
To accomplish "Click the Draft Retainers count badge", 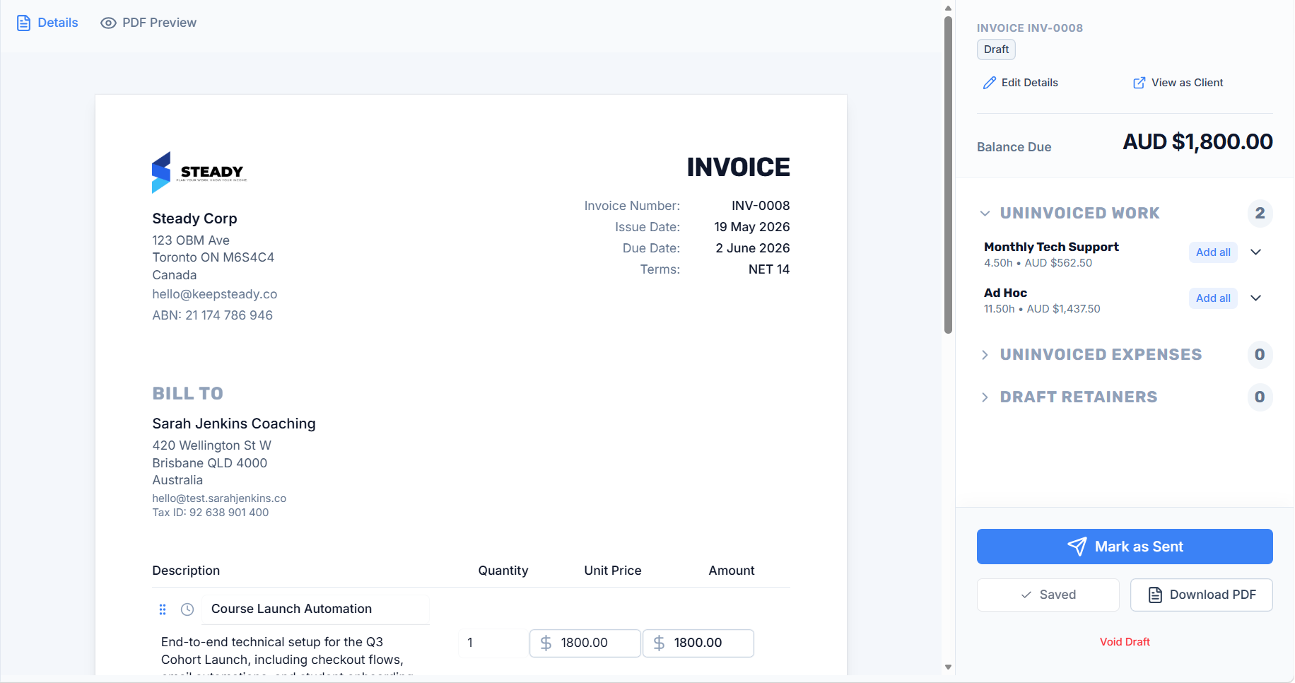I will [1260, 397].
